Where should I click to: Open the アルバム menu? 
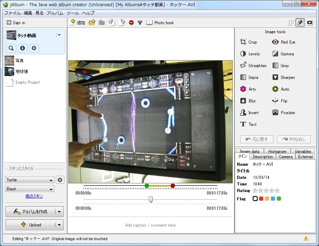pos(55,13)
